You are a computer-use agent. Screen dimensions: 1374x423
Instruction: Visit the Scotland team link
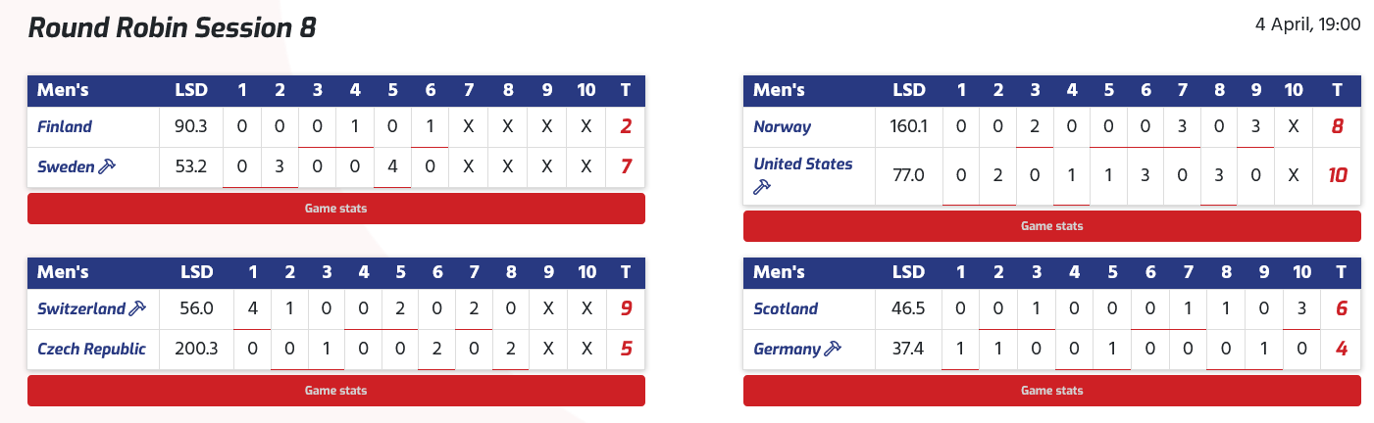786,308
